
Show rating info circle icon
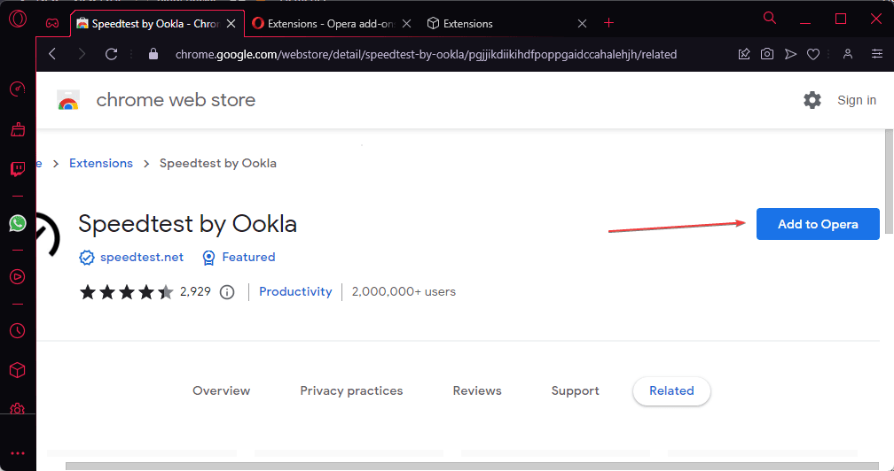tap(227, 292)
